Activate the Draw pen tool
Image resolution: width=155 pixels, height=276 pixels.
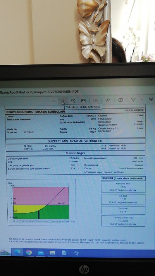coord(133,100)
